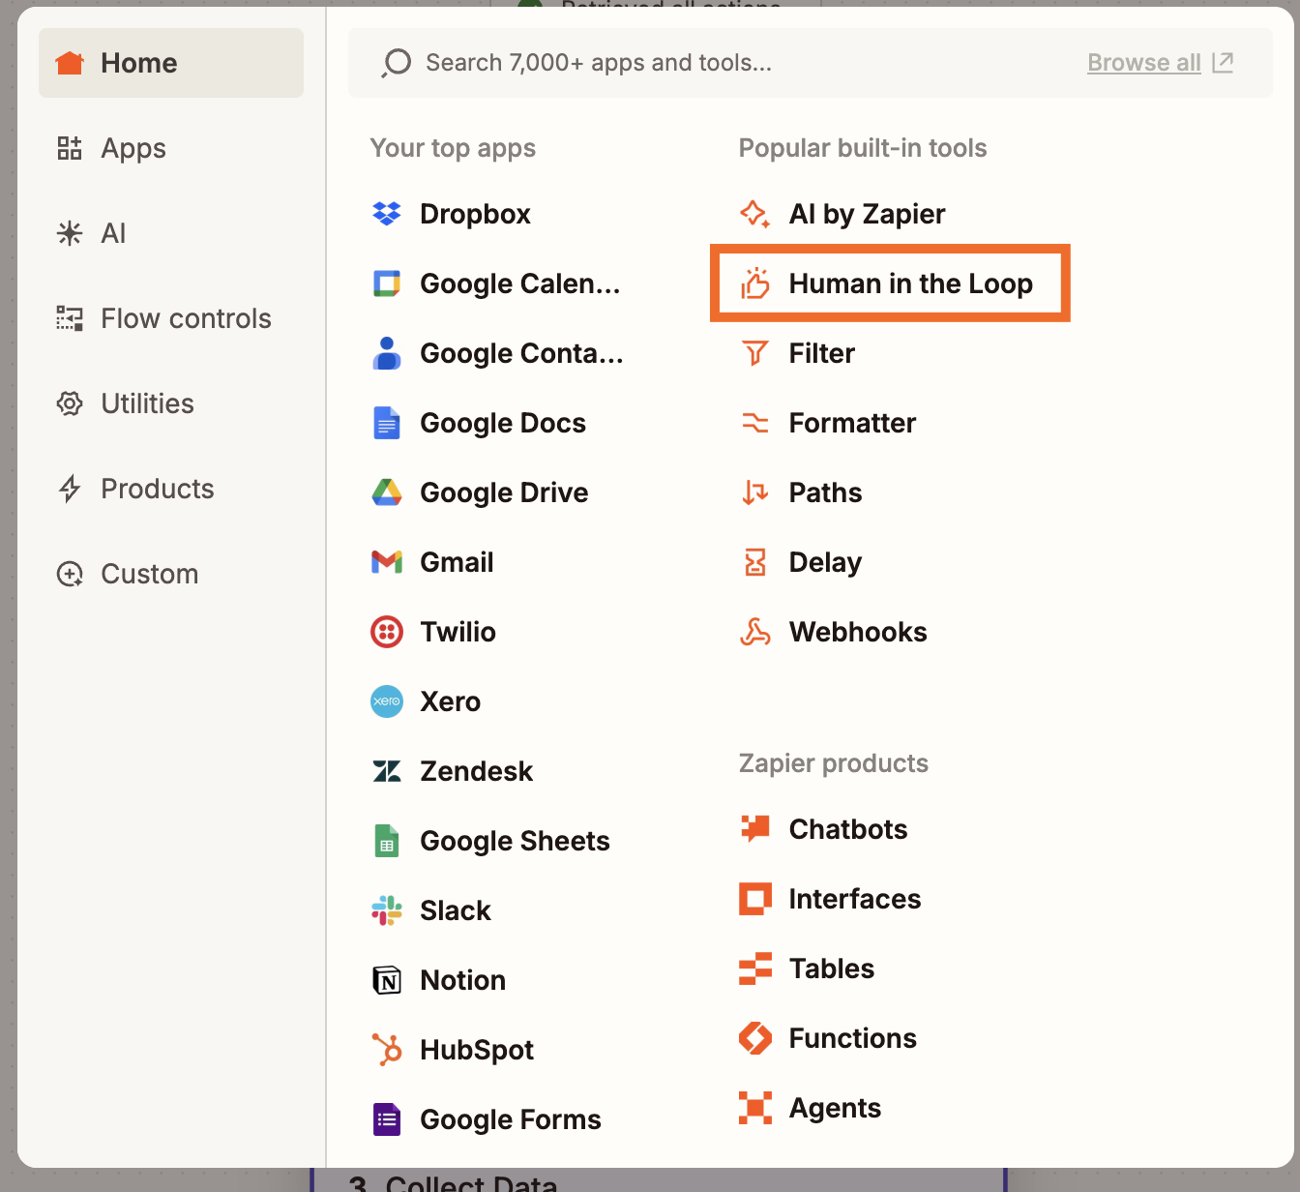This screenshot has height=1192, width=1300.
Task: Click the Interfaces square icon
Action: [755, 899]
